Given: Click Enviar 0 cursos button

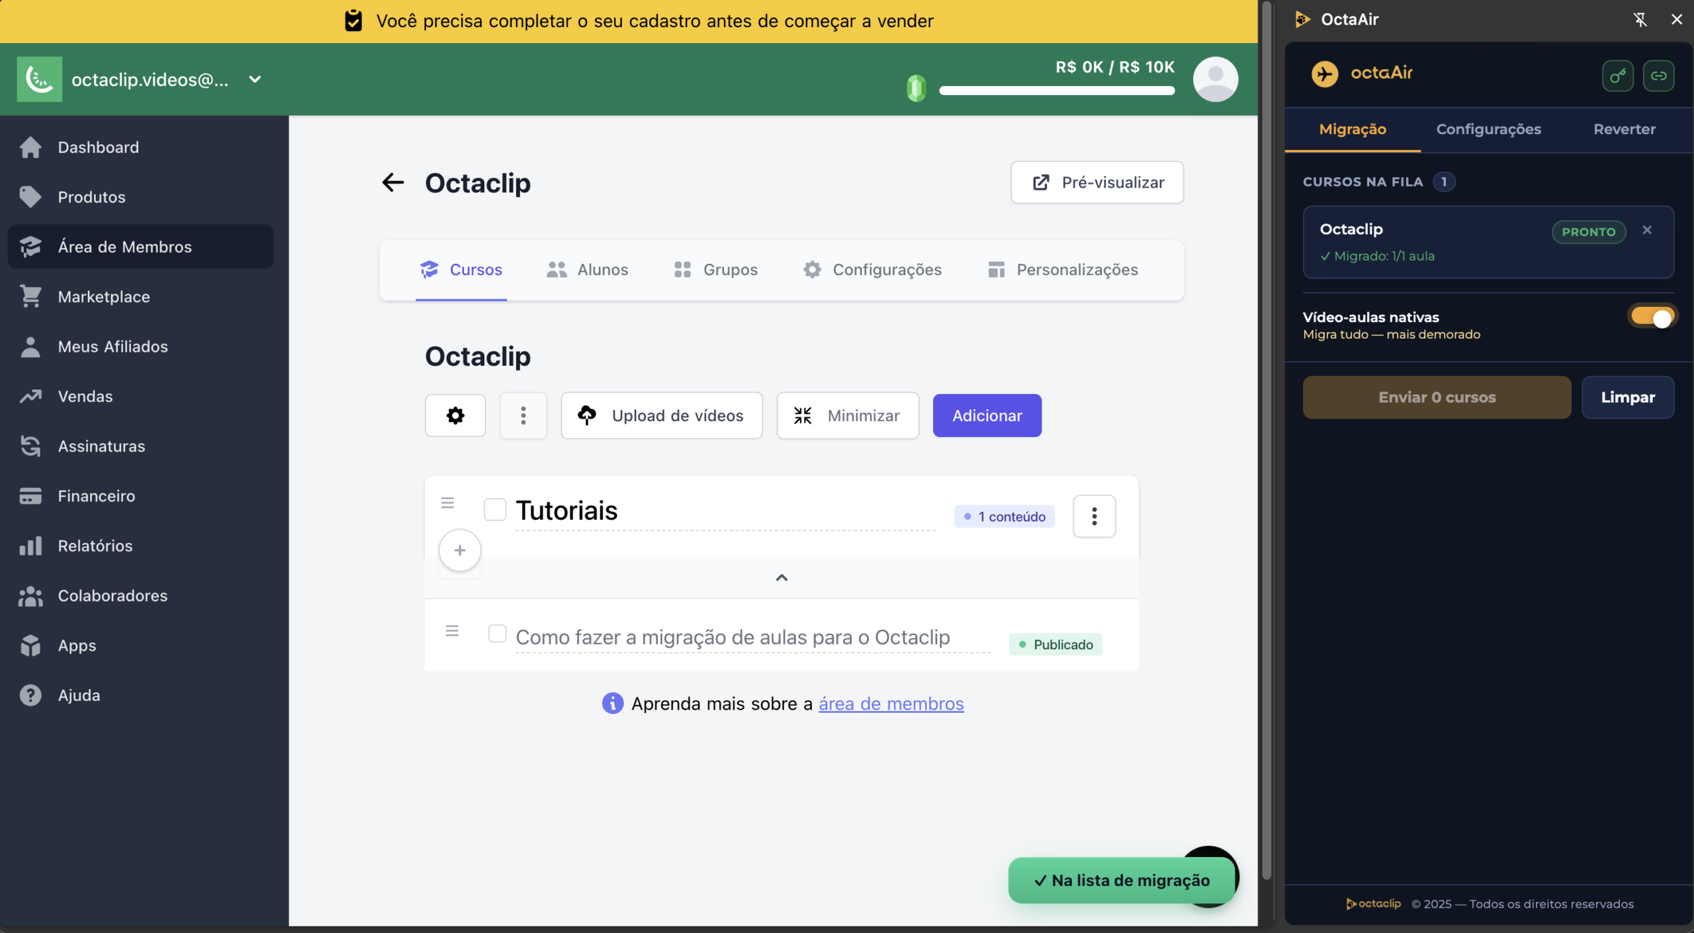Looking at the screenshot, I should pyautogui.click(x=1437, y=397).
